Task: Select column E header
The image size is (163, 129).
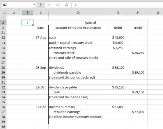Action: [118, 13]
